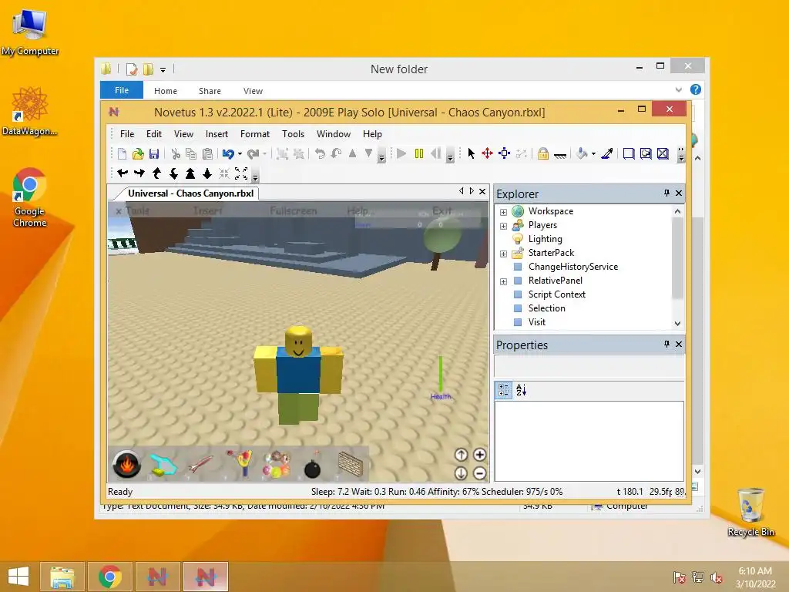
Task: Select the cyan clone hand tool in the hotbar
Action: 163,465
